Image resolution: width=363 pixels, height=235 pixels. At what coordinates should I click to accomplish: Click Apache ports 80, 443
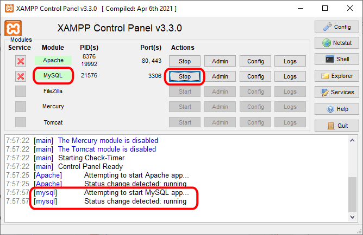coord(152,61)
